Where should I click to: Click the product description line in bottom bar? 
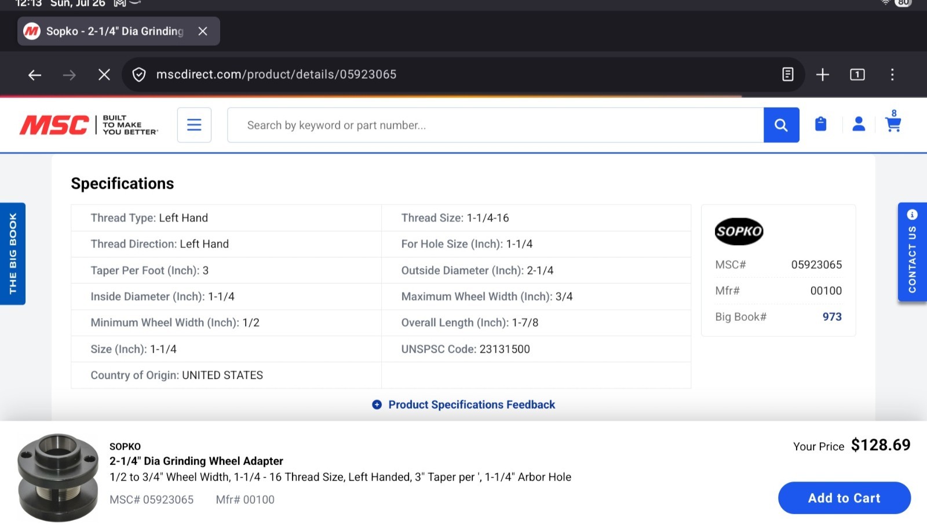(x=341, y=477)
